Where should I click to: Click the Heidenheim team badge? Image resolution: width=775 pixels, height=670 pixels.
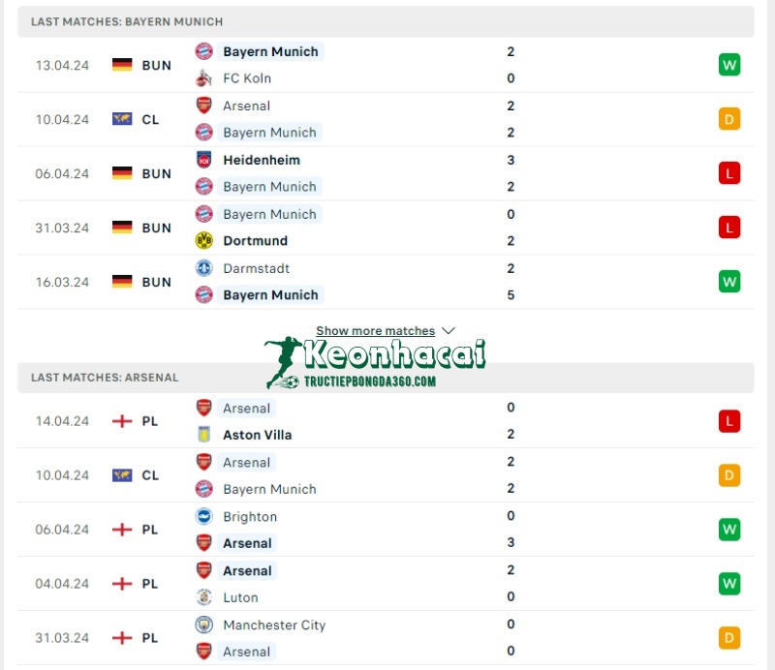coord(204,160)
